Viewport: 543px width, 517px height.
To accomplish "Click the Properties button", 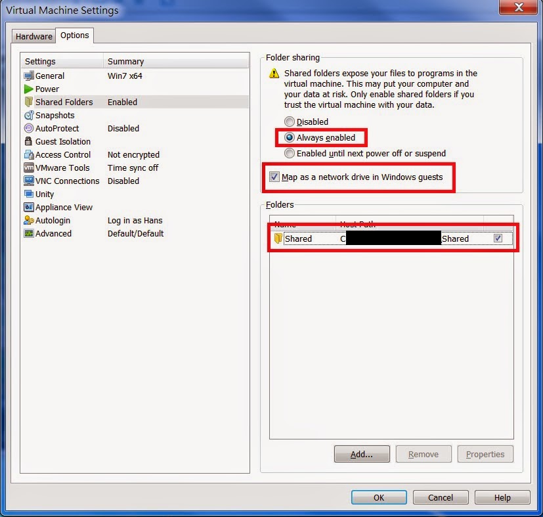I will (x=485, y=454).
